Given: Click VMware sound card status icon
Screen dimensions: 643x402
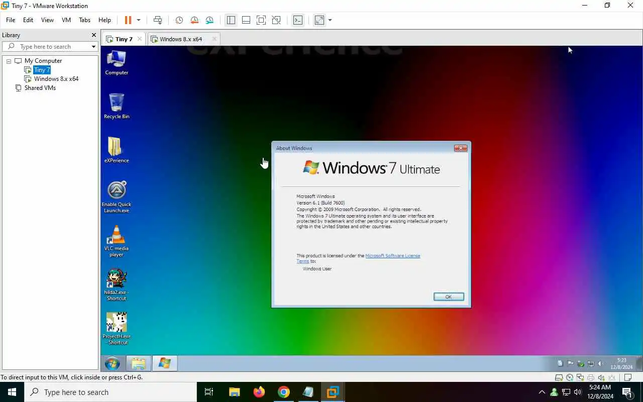Looking at the screenshot, I should pyautogui.click(x=601, y=377).
